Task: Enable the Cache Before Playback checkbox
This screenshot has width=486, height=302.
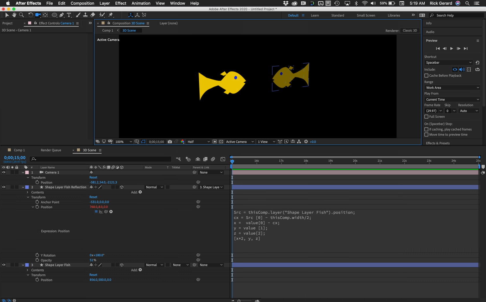Action: point(426,75)
